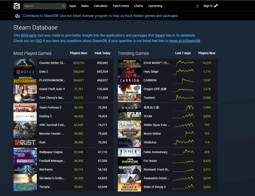Click the Wurm Online sparkline chart
Screen dimensions: 255x196
click(x=183, y=134)
